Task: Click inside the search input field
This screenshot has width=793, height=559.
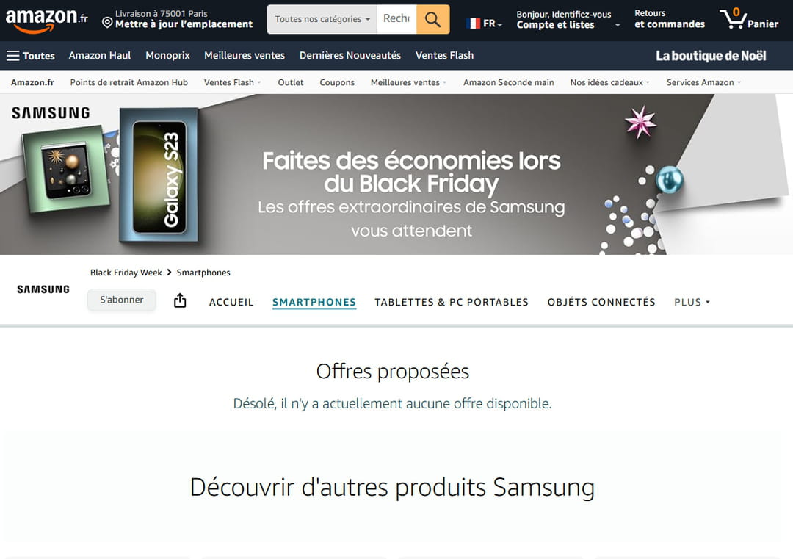Action: pos(396,19)
